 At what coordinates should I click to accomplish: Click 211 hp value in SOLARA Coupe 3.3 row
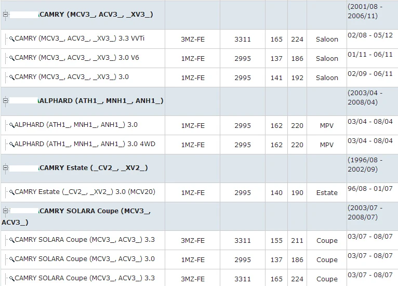click(297, 241)
